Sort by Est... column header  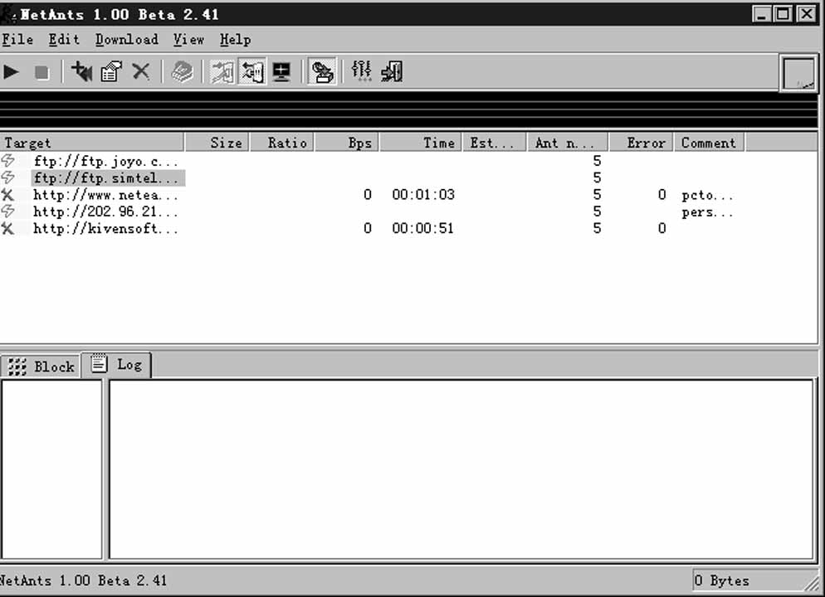point(494,143)
